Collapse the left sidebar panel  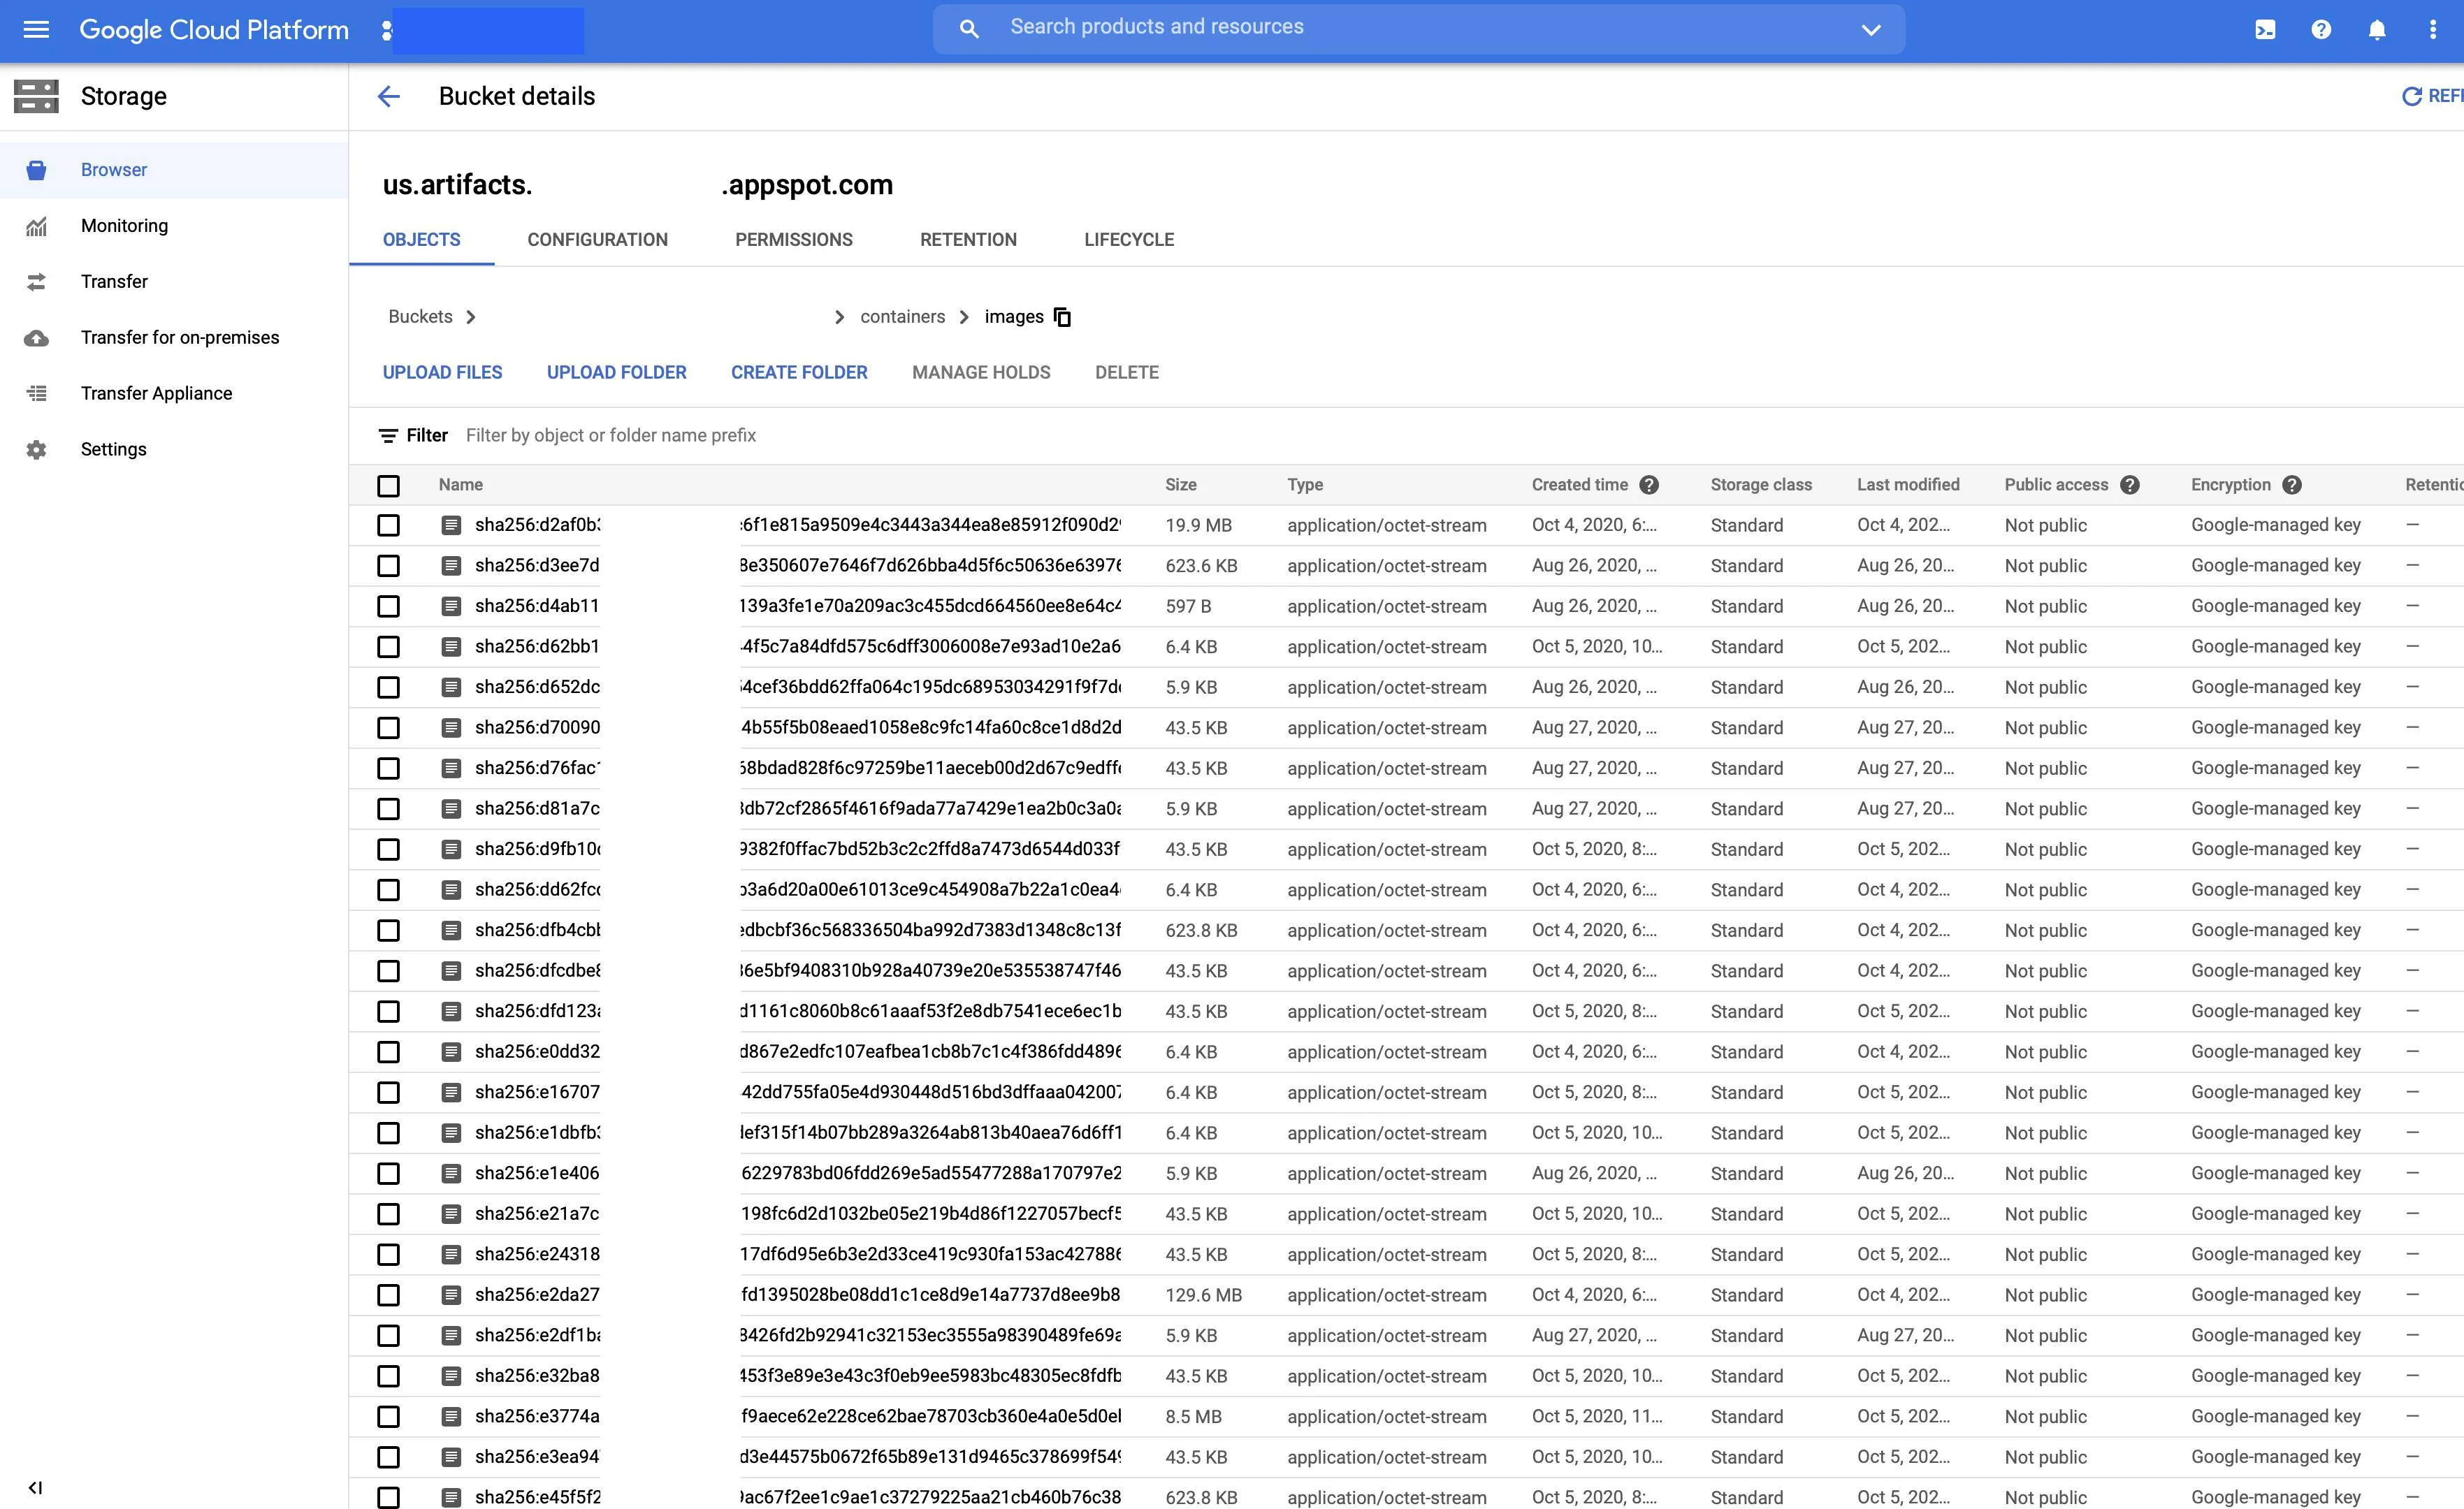[x=35, y=1487]
